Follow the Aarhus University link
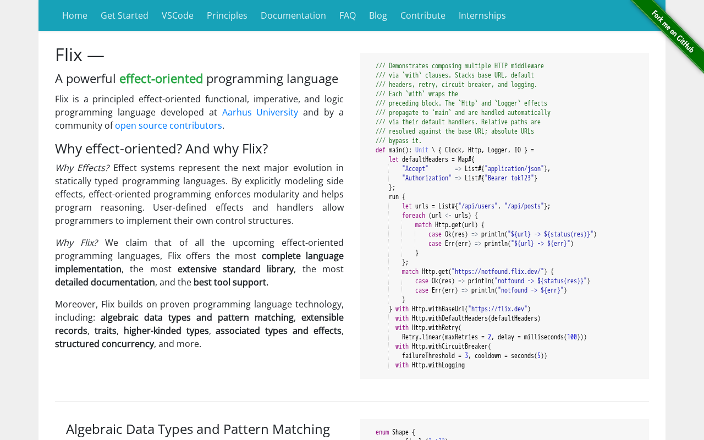704x440 pixels. tap(260, 112)
